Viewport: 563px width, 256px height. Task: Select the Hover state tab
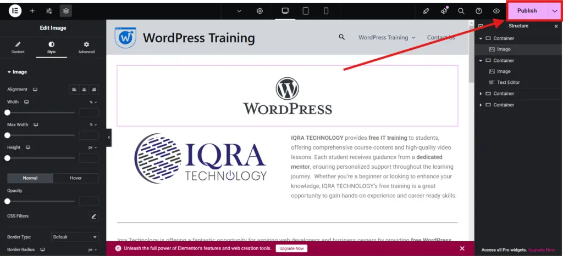tap(76, 178)
